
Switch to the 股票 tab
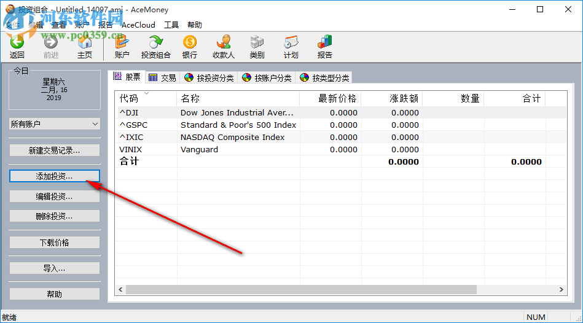point(127,77)
